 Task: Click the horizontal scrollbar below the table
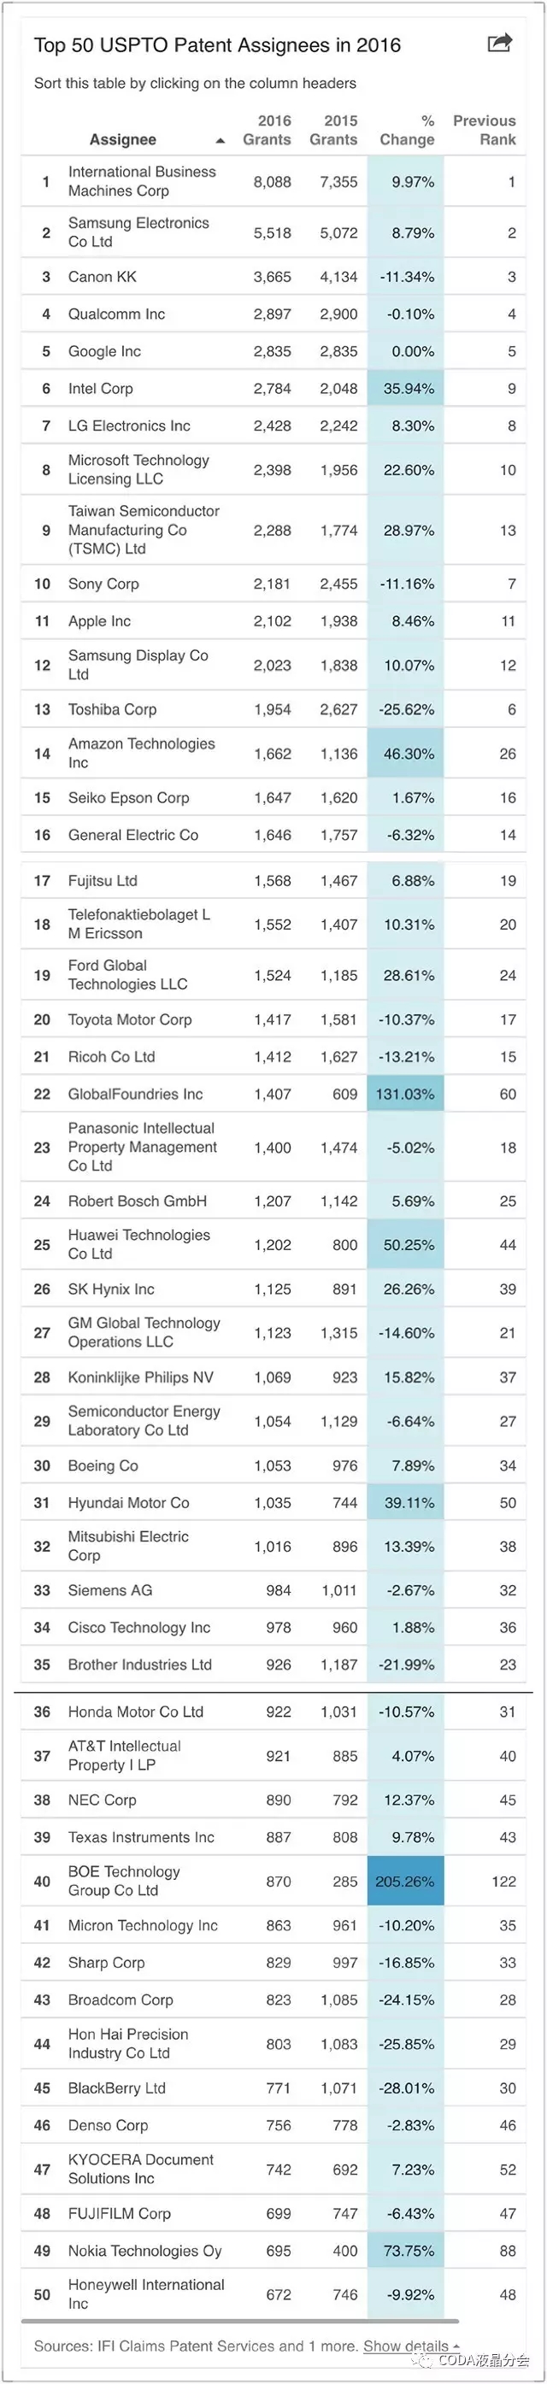point(241,2321)
